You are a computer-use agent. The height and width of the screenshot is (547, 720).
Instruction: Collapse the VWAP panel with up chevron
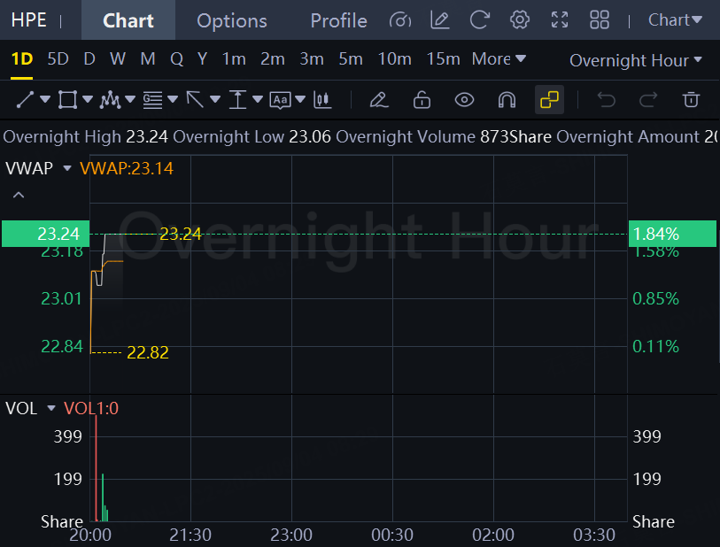(19, 195)
